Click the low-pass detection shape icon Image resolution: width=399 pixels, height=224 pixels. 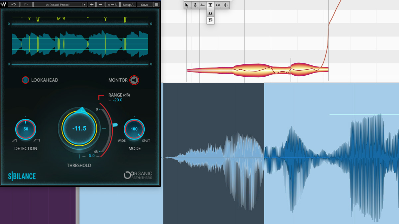(x=15, y=141)
